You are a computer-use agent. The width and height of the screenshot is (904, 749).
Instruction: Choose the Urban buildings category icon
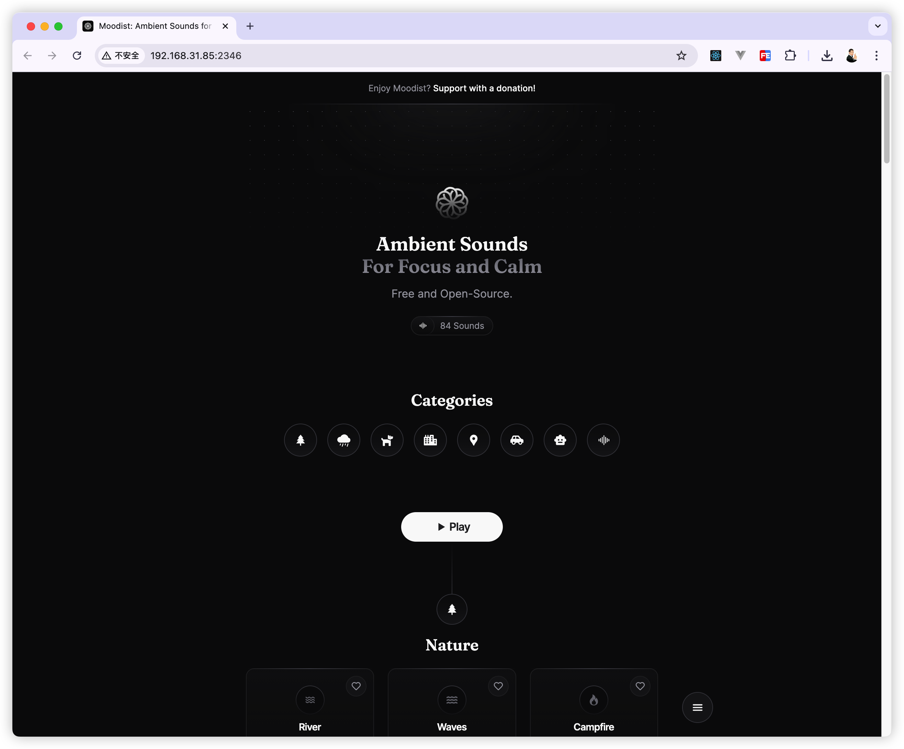click(430, 440)
